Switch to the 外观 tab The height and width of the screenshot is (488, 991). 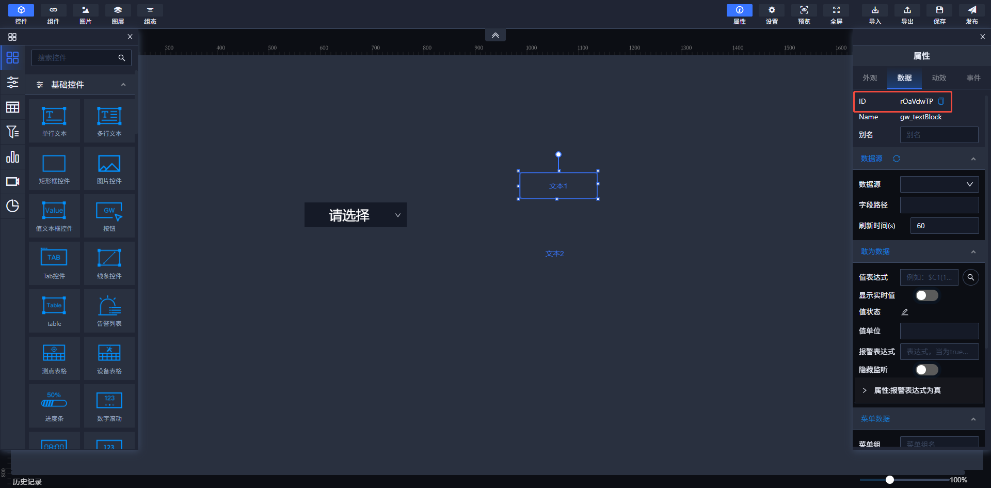pyautogui.click(x=870, y=78)
